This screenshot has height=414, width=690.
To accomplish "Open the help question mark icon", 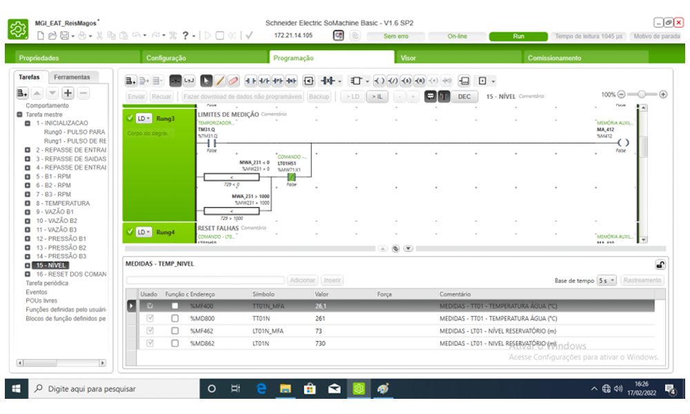I will pos(186,36).
